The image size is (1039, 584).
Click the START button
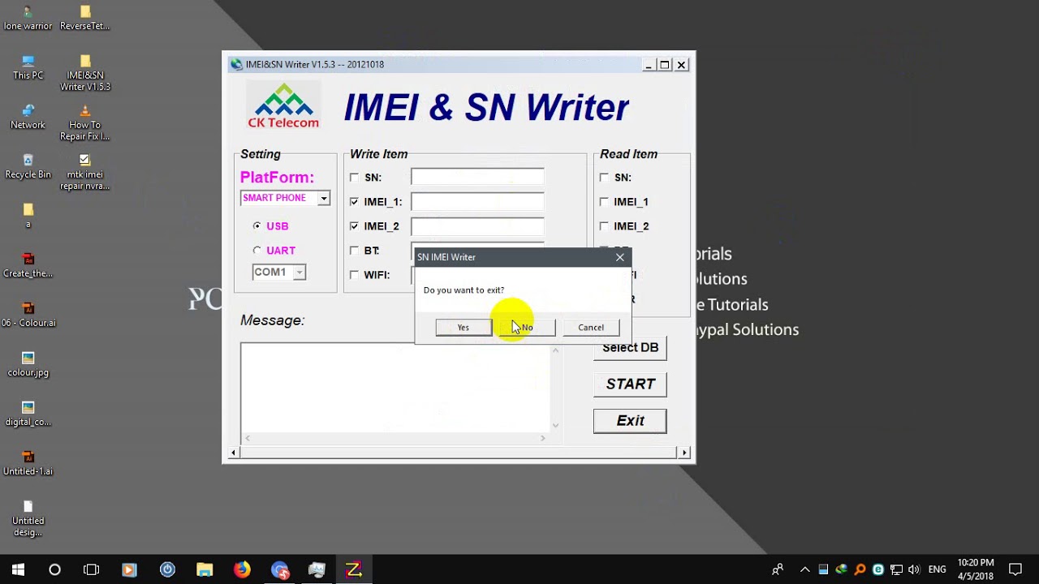coord(630,384)
